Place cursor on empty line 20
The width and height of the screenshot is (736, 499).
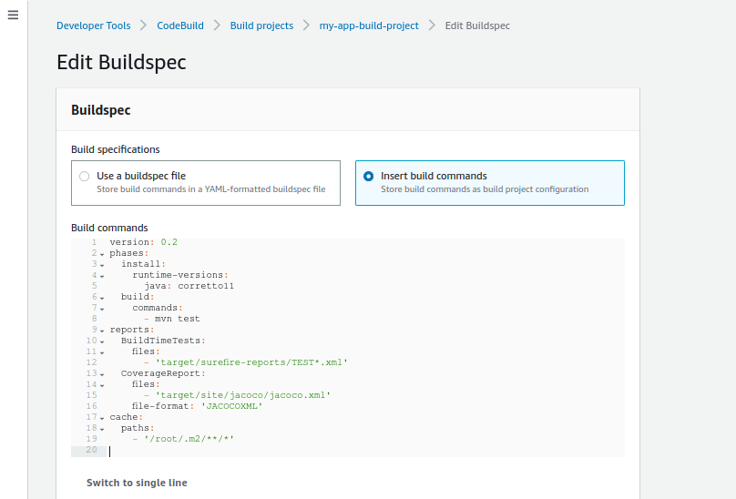tap(273, 450)
